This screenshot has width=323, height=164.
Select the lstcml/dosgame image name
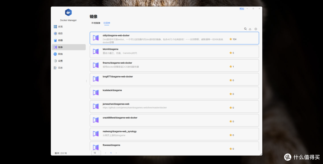click(110, 49)
